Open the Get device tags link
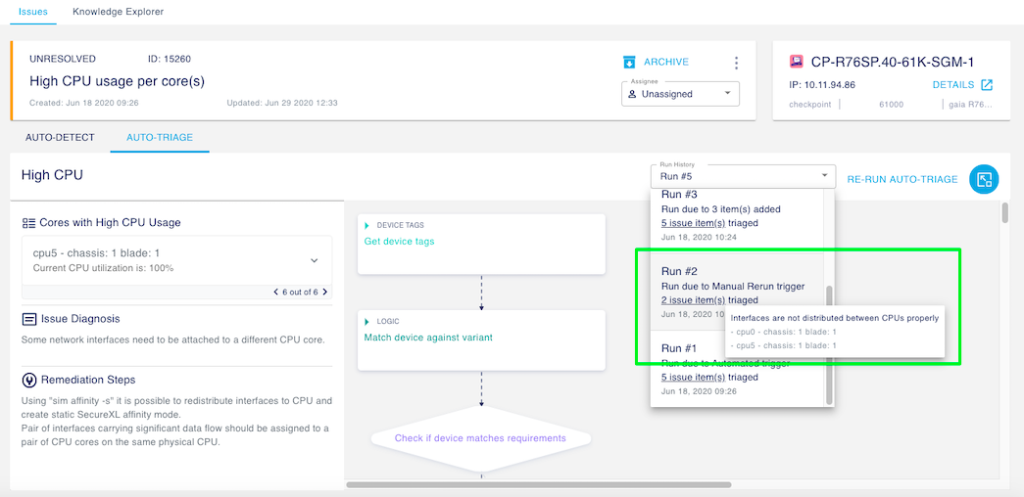Image resolution: width=1024 pixels, height=497 pixels. [x=399, y=242]
